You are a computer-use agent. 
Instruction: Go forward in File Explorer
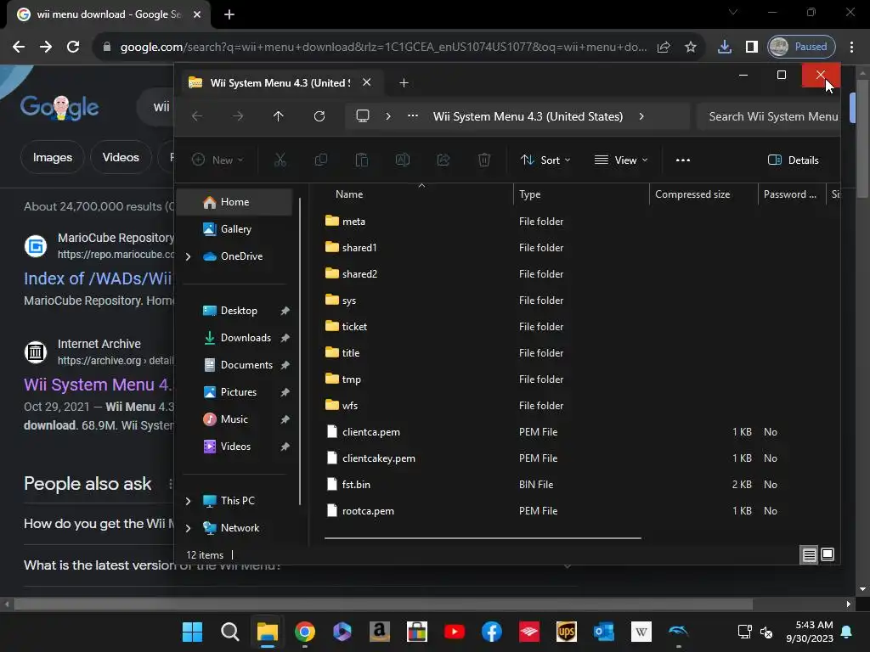coord(238,116)
